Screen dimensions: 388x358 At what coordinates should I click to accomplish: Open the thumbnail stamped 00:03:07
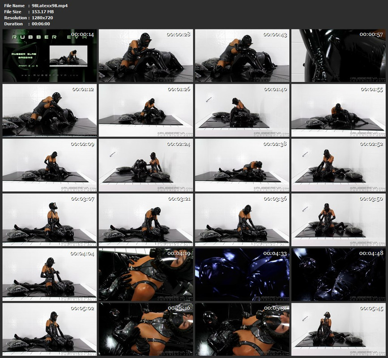(50, 220)
